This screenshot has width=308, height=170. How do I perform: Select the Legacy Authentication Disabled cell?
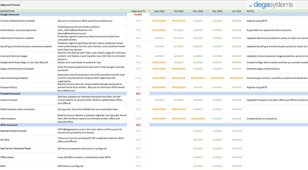pos(28,69)
